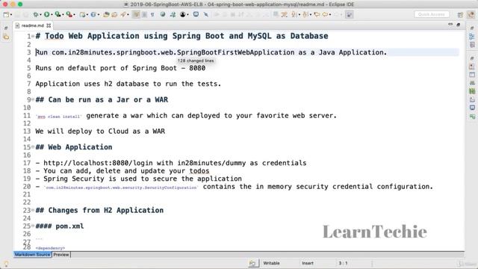Click the Coverage launch icon
The image size is (478, 269).
(x=58, y=14)
